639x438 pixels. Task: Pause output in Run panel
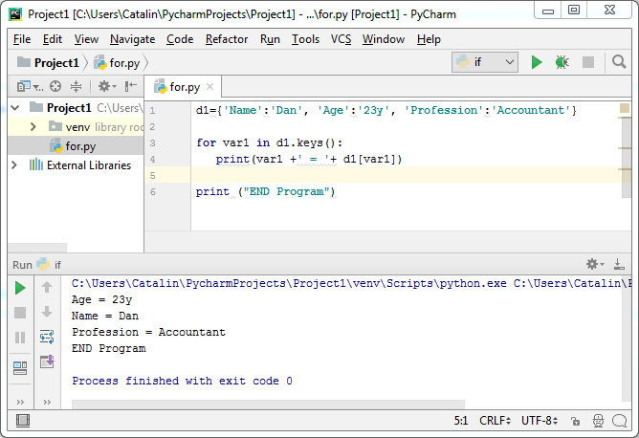coord(20,338)
